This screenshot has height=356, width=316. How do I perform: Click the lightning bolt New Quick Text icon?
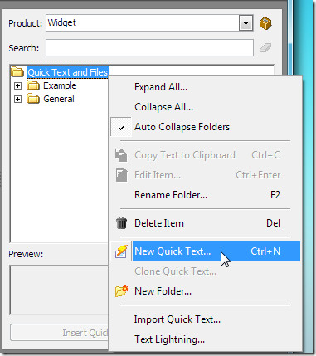pyautogui.click(x=121, y=251)
